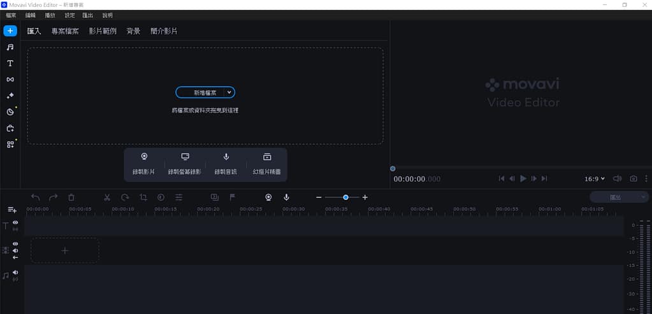This screenshot has width=652, height=314.
Task: Click the Undo arrow in timeline toolbar
Action: (35, 197)
